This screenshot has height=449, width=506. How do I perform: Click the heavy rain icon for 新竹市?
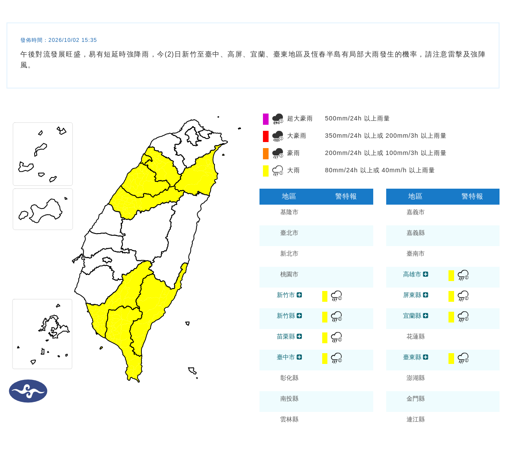(x=336, y=296)
